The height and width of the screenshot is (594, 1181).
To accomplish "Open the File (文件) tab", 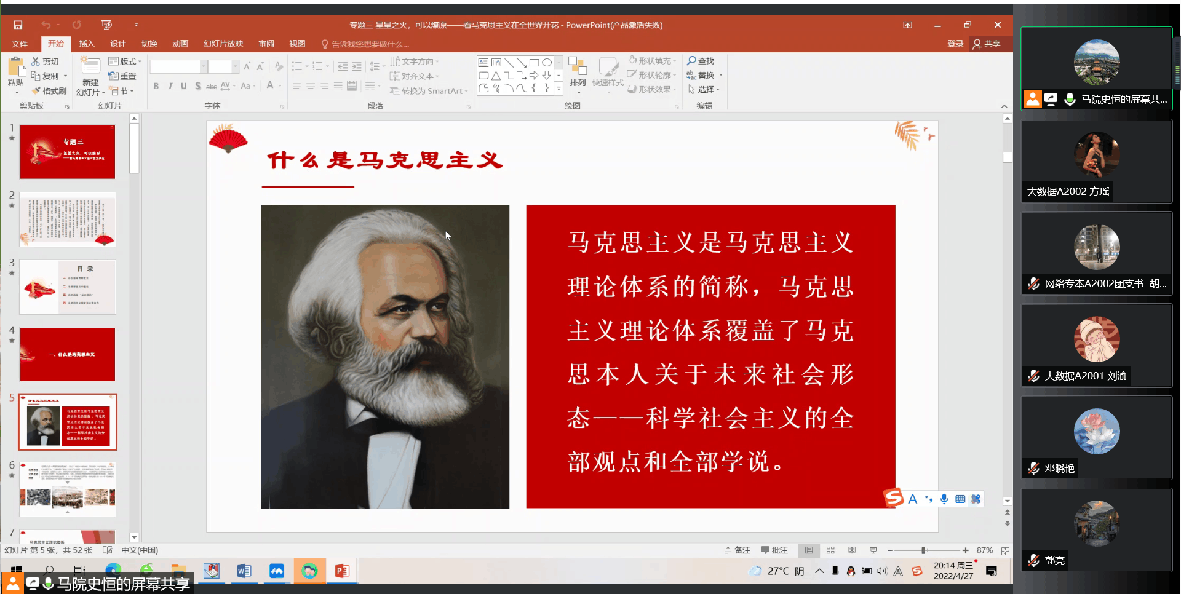I will pyautogui.click(x=20, y=44).
